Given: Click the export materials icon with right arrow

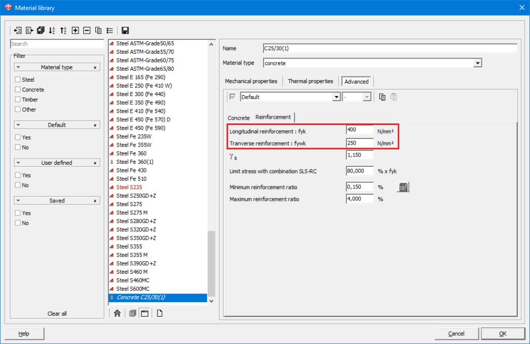Looking at the screenshot, I should (30, 30).
